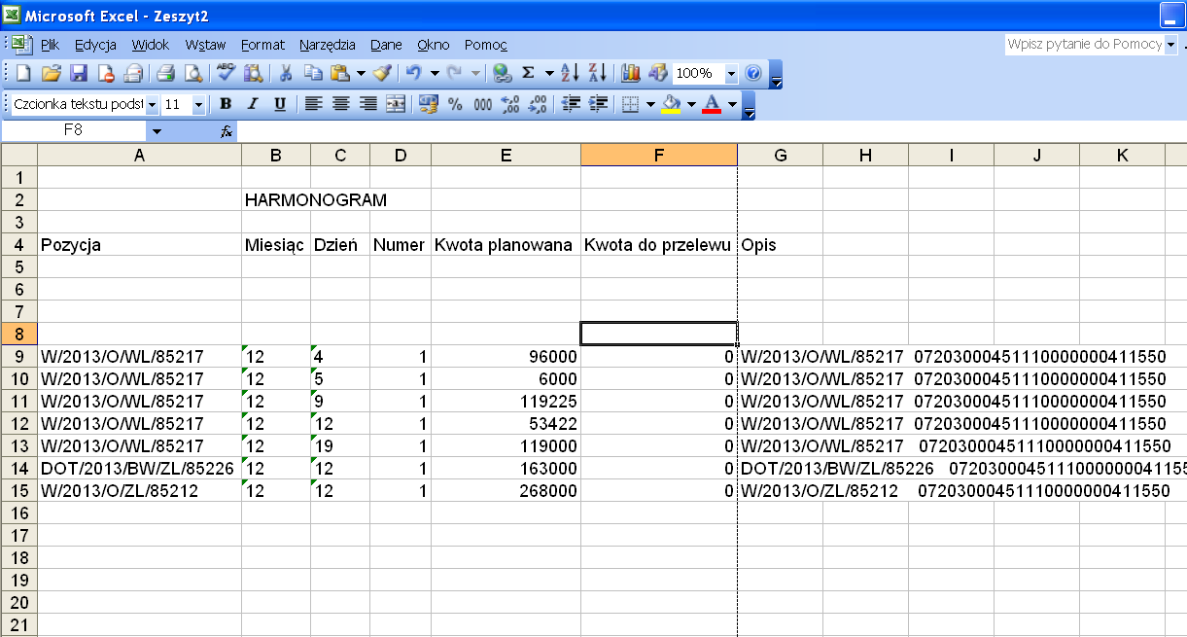Open the Edycja menu
1187x637 pixels.
click(x=95, y=45)
